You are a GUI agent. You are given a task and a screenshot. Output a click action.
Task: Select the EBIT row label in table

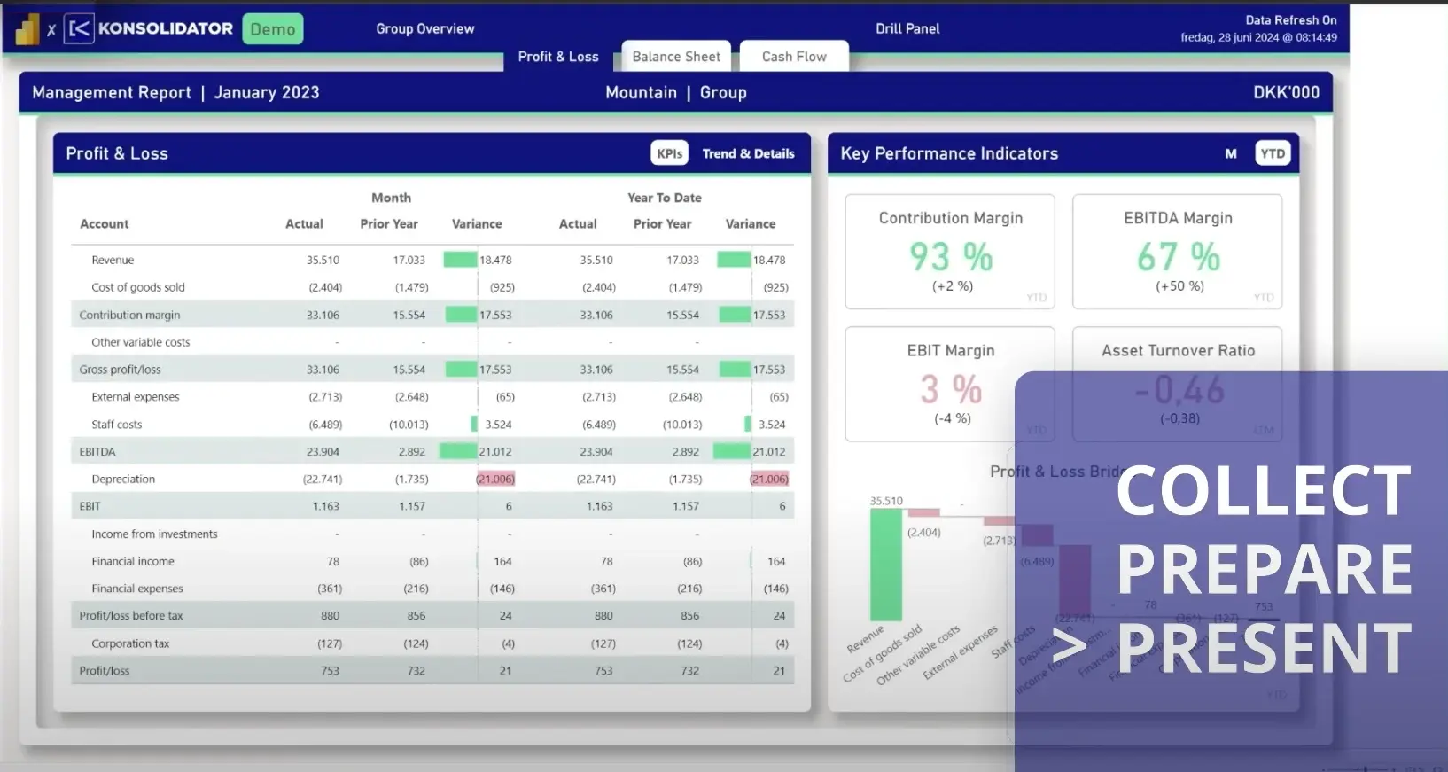point(90,506)
